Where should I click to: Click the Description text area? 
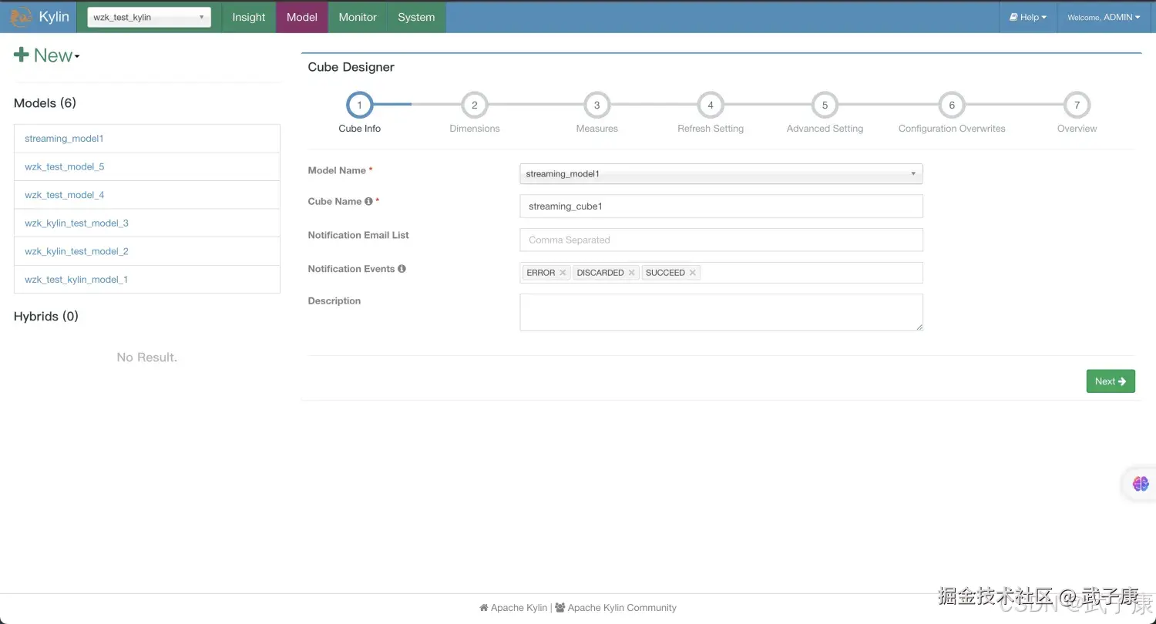[x=721, y=312]
